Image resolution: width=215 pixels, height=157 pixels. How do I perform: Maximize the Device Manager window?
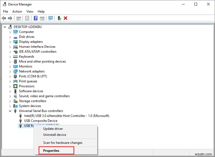click(196, 4)
